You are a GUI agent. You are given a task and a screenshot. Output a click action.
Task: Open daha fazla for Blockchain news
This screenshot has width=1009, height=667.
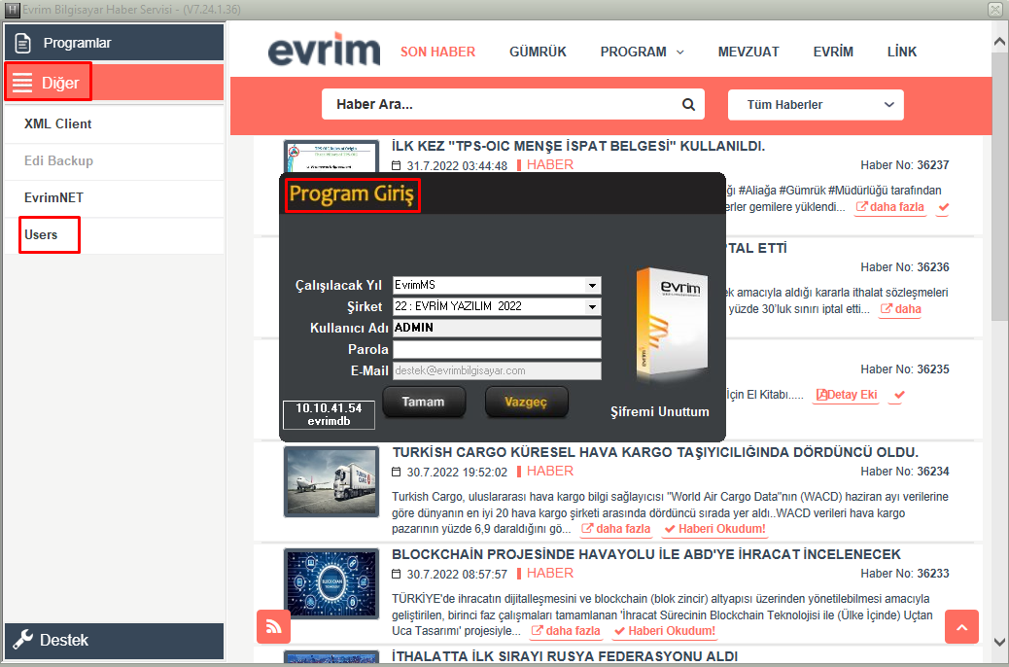click(567, 631)
